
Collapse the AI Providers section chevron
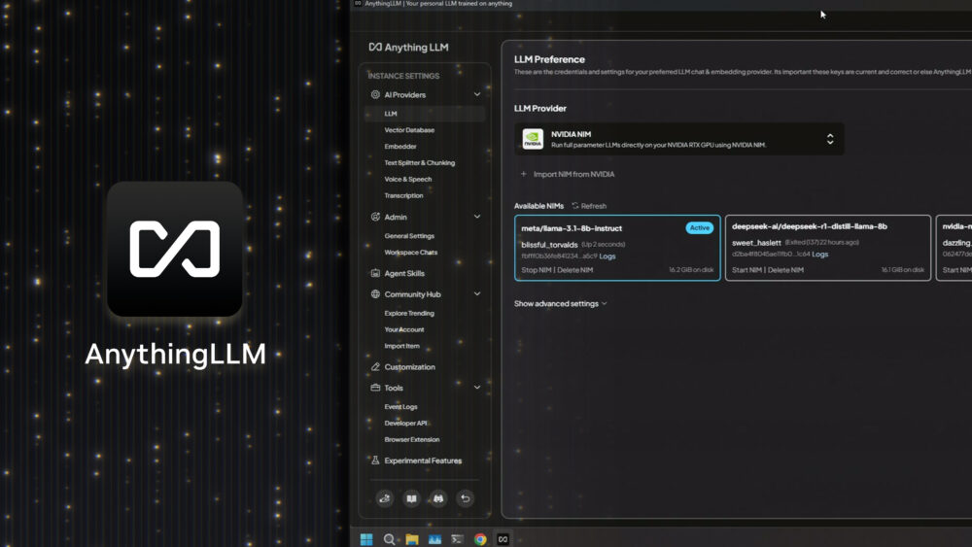(476, 94)
